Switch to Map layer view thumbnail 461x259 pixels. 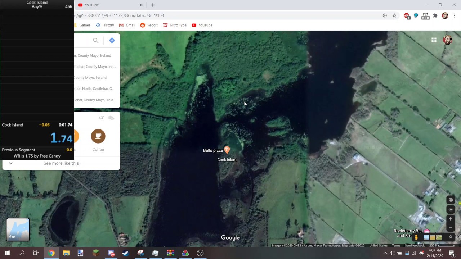coord(18,230)
